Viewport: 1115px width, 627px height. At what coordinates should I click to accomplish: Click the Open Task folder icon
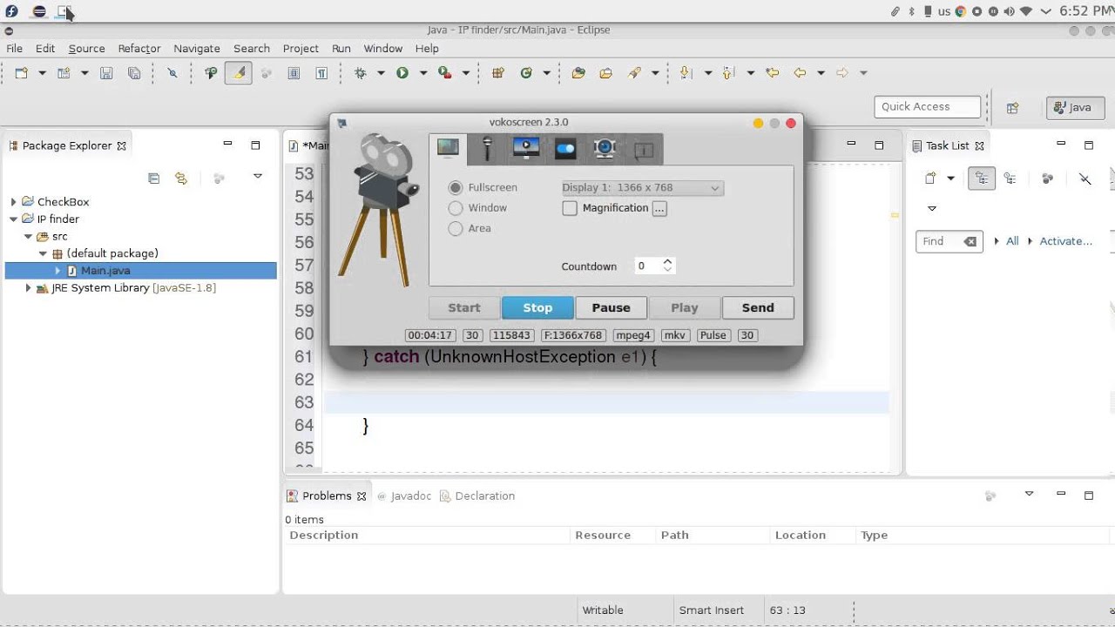[606, 73]
